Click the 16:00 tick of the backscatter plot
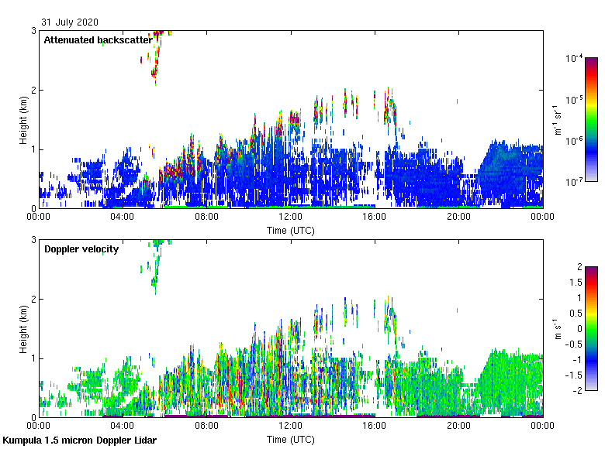605x449 pixels. (x=375, y=217)
